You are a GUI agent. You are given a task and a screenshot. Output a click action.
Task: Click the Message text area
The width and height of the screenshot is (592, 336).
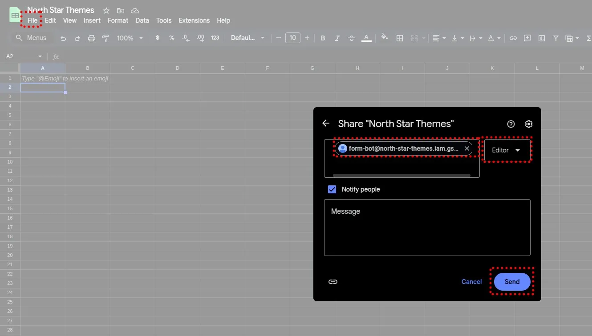coord(427,228)
